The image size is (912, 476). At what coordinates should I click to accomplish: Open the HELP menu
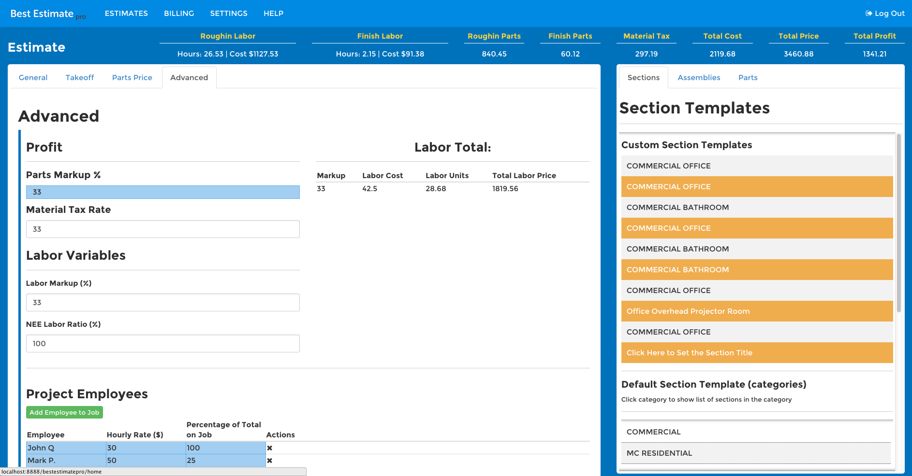[273, 14]
